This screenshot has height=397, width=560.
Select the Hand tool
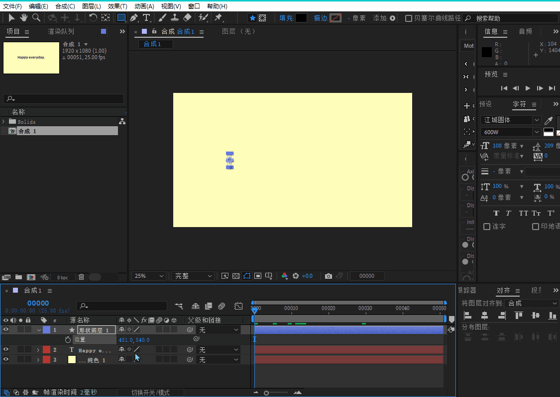(23, 18)
